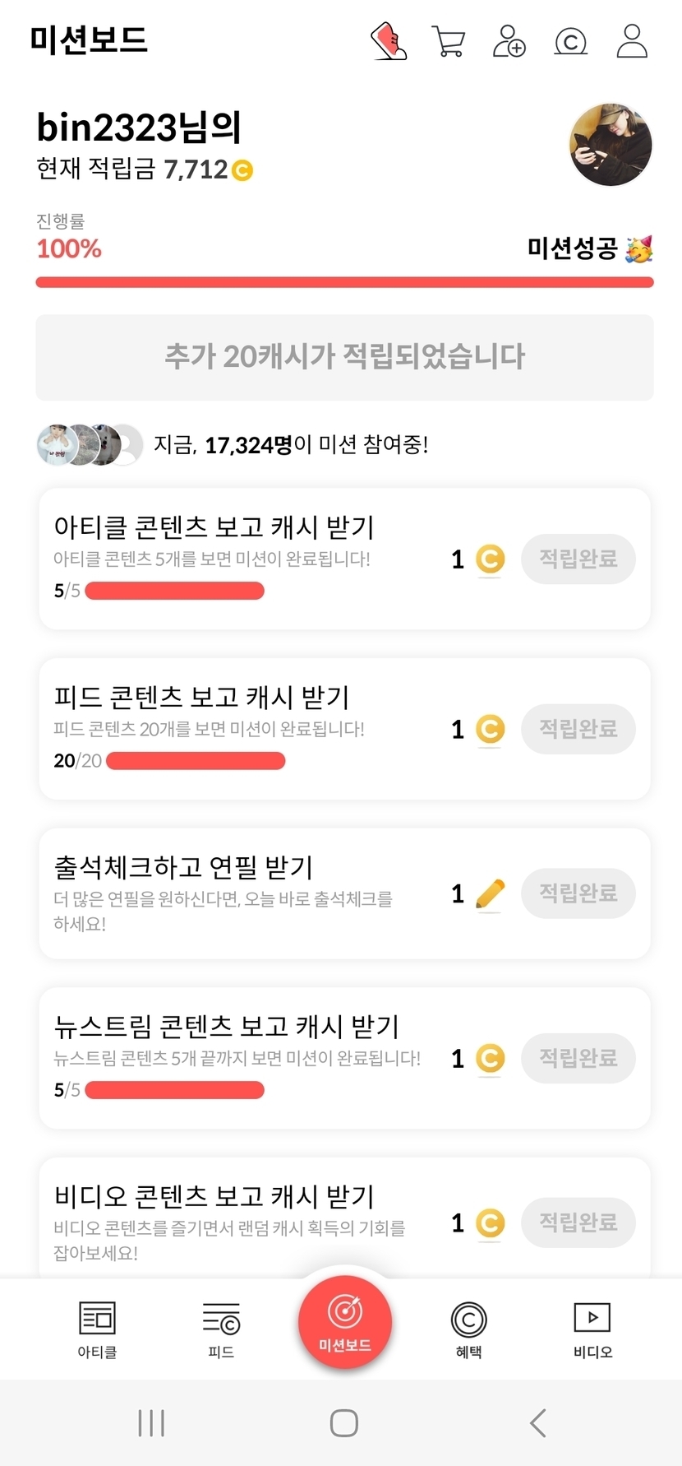Open the shopping cart

[x=449, y=41]
